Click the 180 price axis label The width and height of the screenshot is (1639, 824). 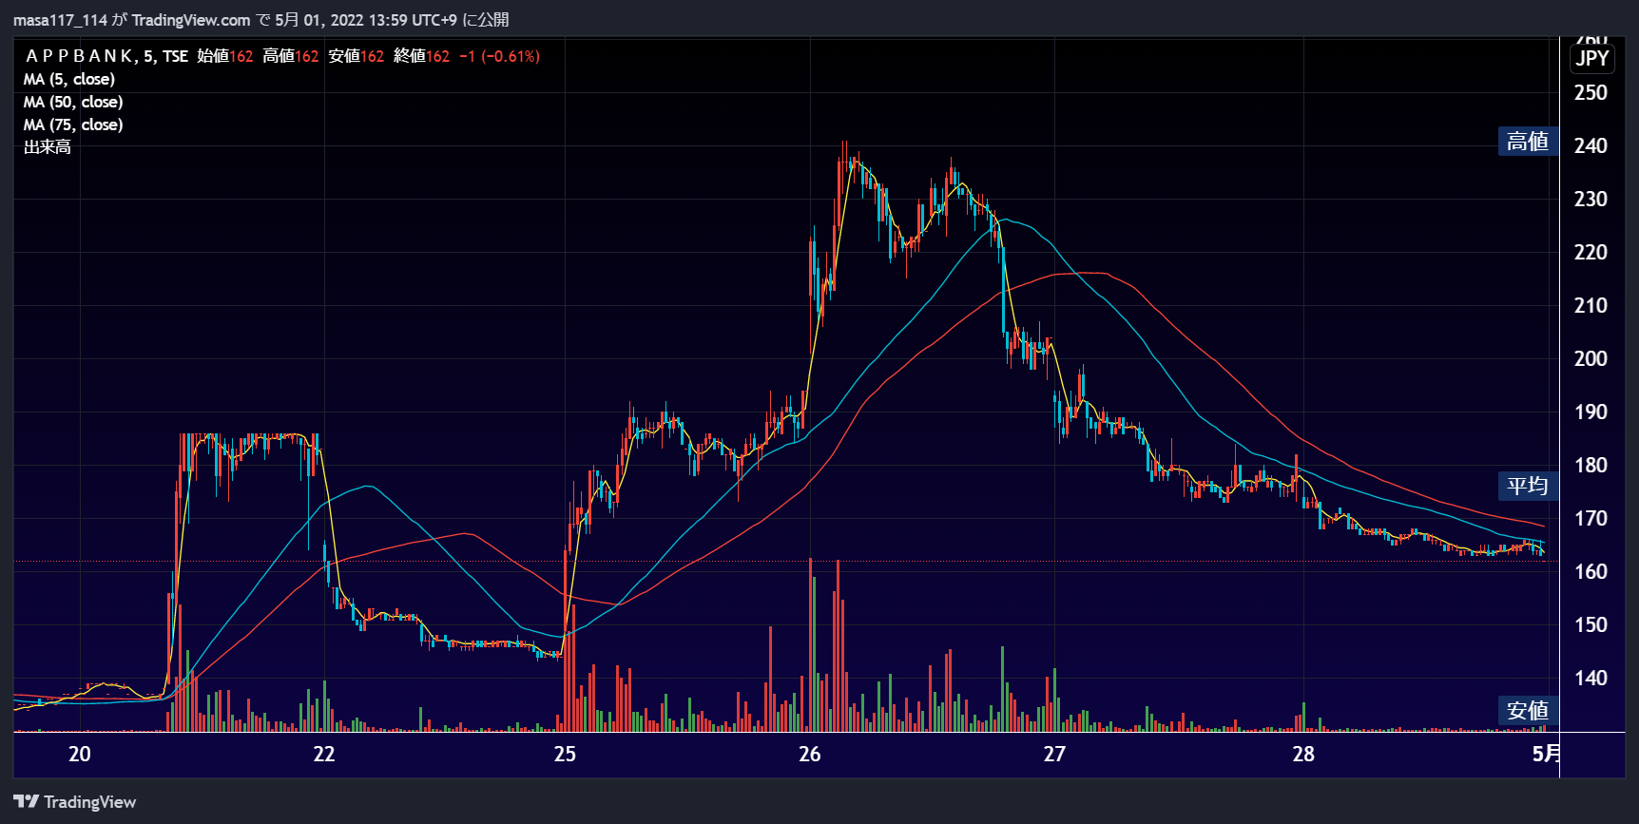(1591, 466)
